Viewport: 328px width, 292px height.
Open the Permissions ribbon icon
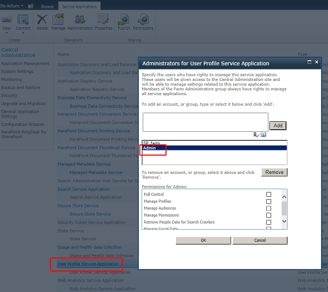pos(143,19)
